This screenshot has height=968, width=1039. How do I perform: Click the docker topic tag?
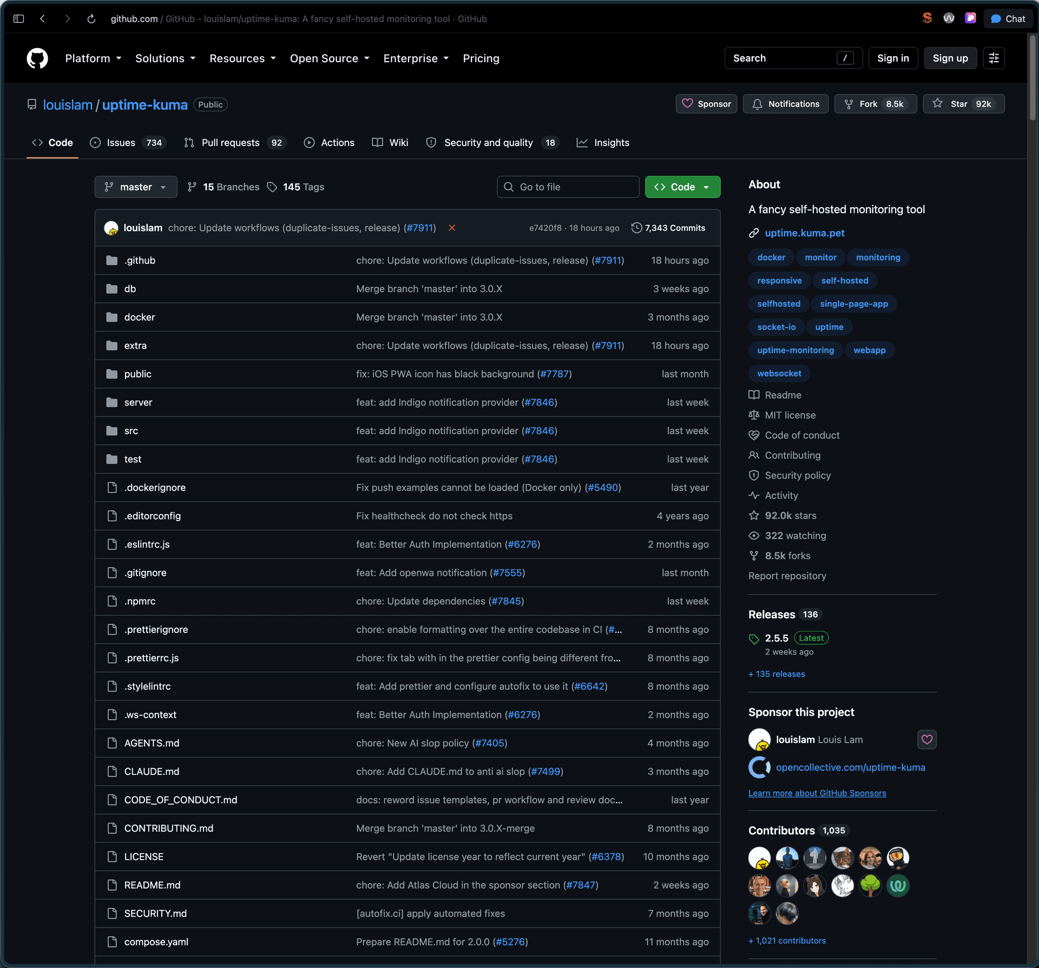pos(771,258)
